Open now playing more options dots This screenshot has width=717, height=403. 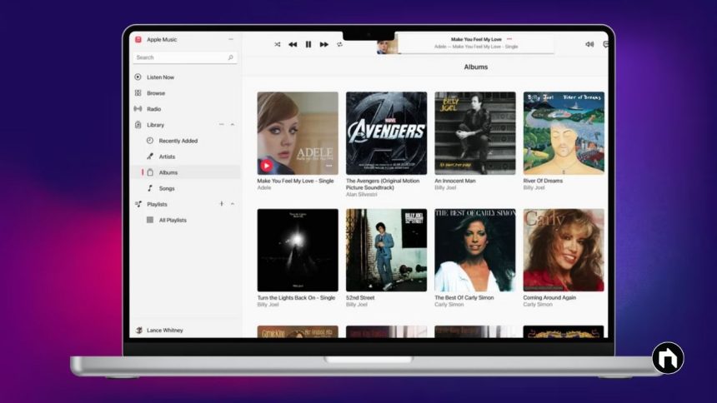point(509,39)
